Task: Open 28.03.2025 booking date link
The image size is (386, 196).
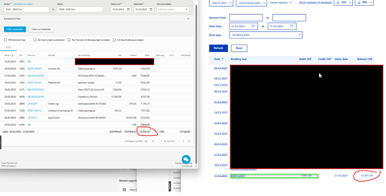Action: tap(221, 165)
